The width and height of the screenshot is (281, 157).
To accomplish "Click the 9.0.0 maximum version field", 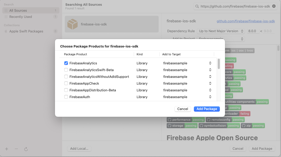I will pyautogui.click(x=269, y=31).
